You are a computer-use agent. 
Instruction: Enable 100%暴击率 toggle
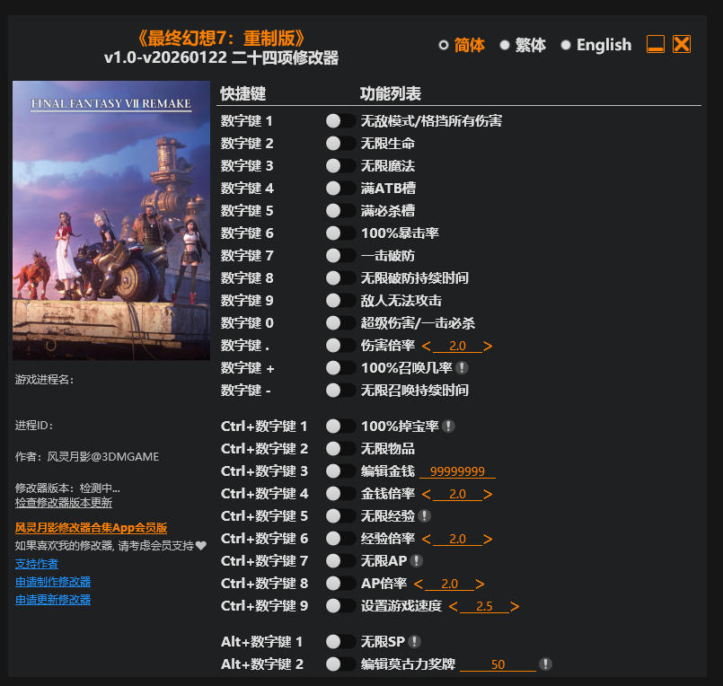pos(340,233)
